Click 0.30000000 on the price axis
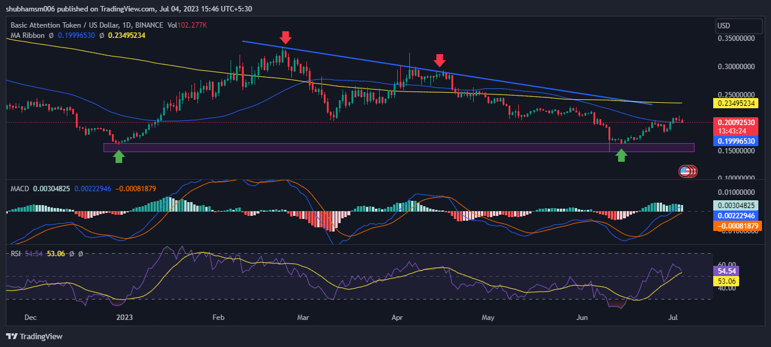 tap(737, 67)
